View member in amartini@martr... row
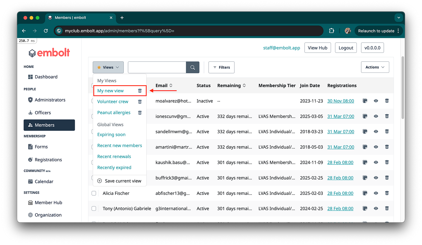Viewport: 422px width, 245px height. [x=376, y=147]
